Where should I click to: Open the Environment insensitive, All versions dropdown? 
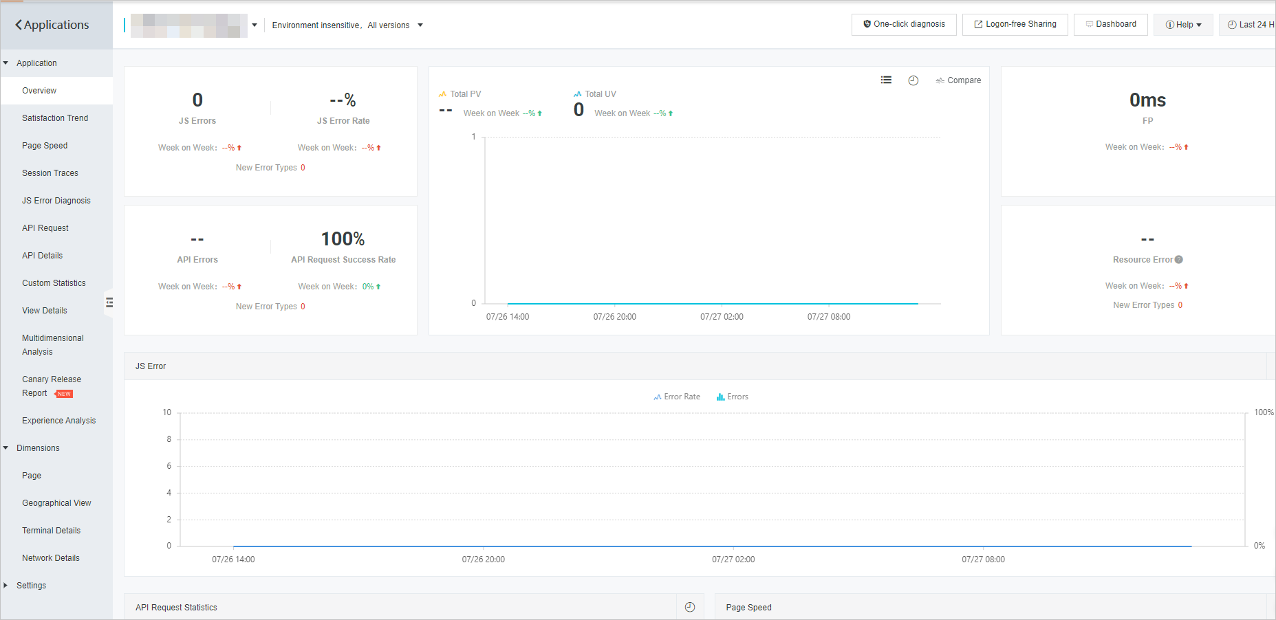(x=347, y=25)
